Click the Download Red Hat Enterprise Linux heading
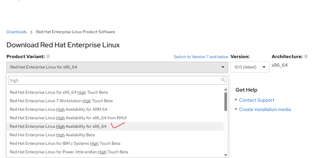316x158 pixels. (x=63, y=45)
